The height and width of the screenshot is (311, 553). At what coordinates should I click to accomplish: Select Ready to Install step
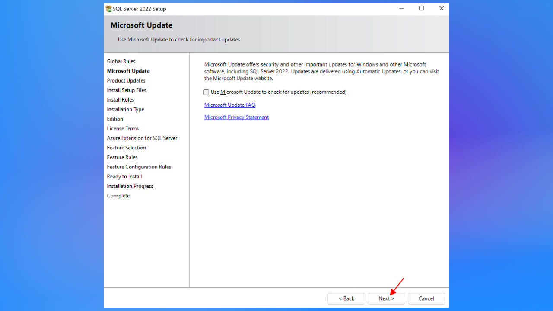(124, 176)
